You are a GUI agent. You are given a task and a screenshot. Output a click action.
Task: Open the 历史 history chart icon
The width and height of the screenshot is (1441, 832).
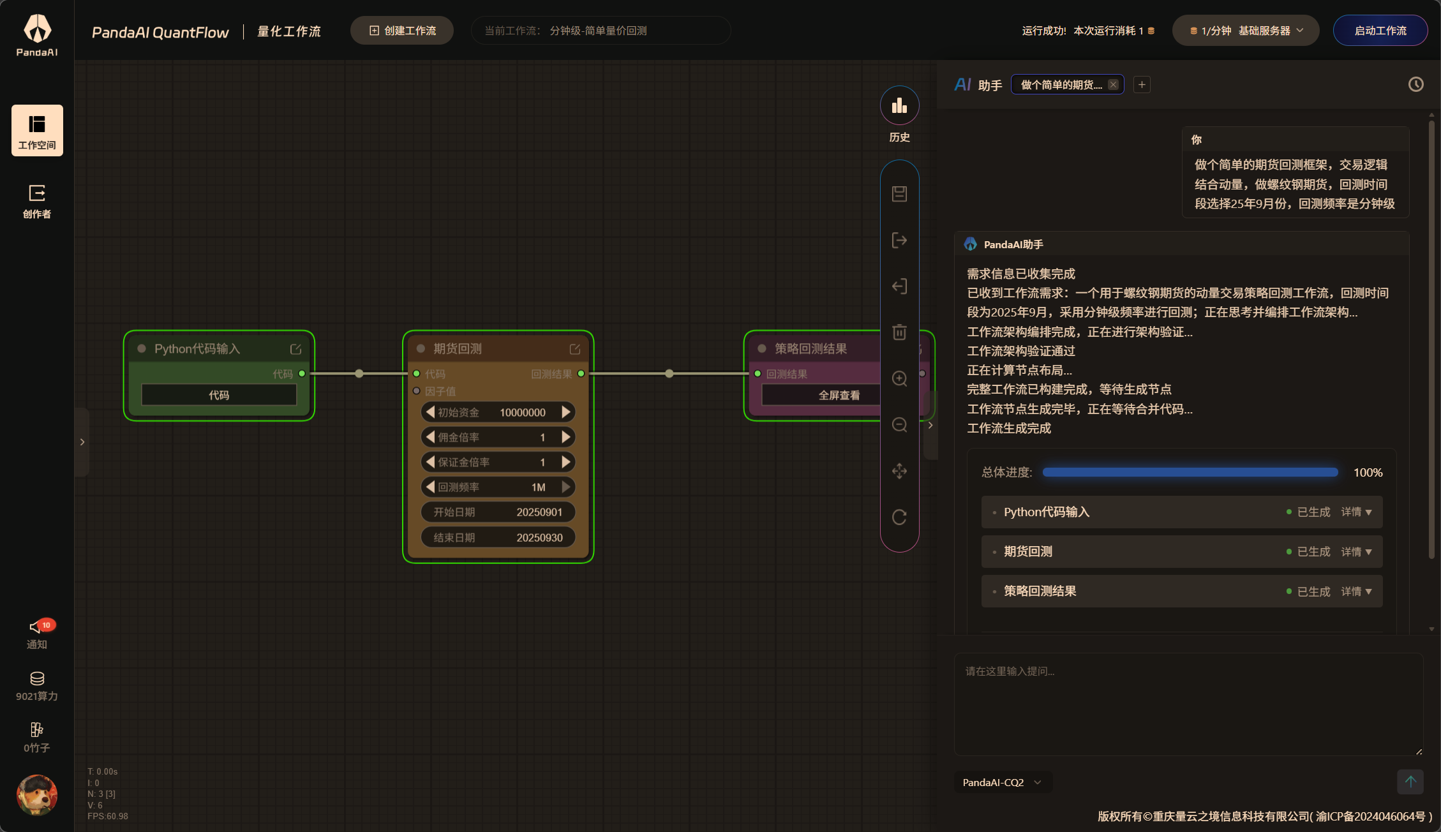[900, 106]
